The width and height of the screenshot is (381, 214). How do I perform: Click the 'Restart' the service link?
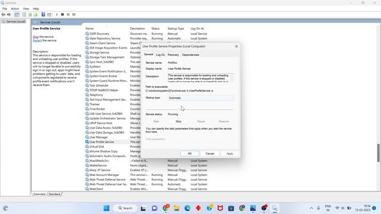click(x=37, y=40)
